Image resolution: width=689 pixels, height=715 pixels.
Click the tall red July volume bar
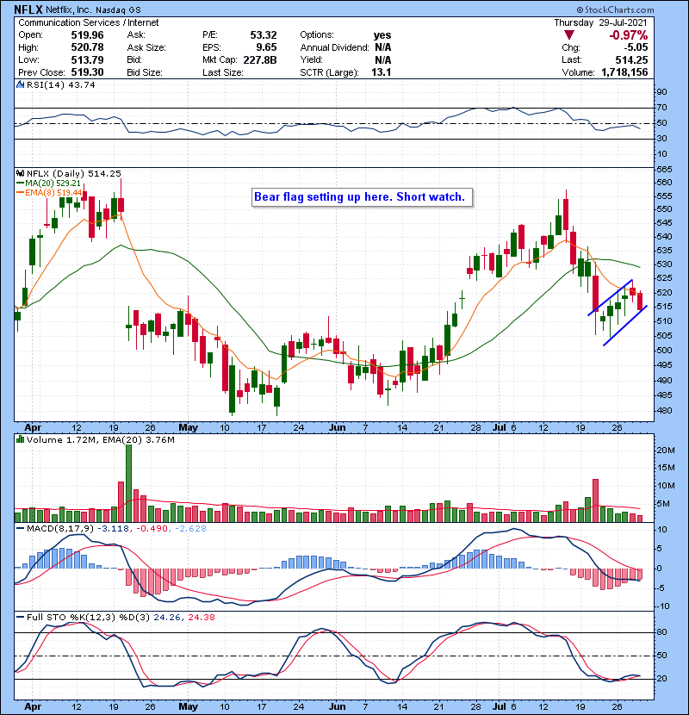point(595,501)
